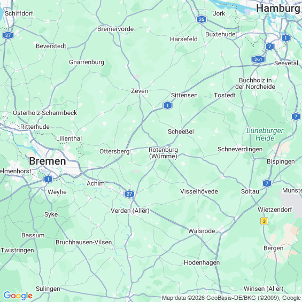Click the A27 shield near Schiffdorf
Image resolution: width=302 pixels, height=302 pixels.
[x=8, y=35]
